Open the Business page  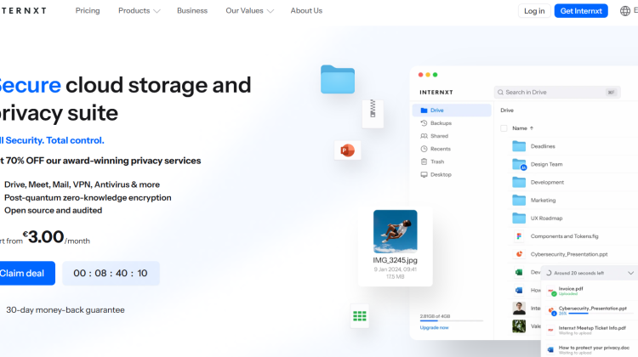pyautogui.click(x=192, y=10)
